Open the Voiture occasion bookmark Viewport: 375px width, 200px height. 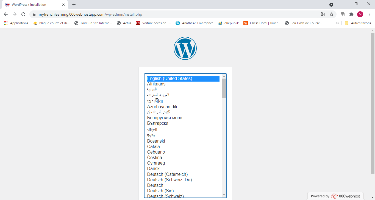pos(153,23)
